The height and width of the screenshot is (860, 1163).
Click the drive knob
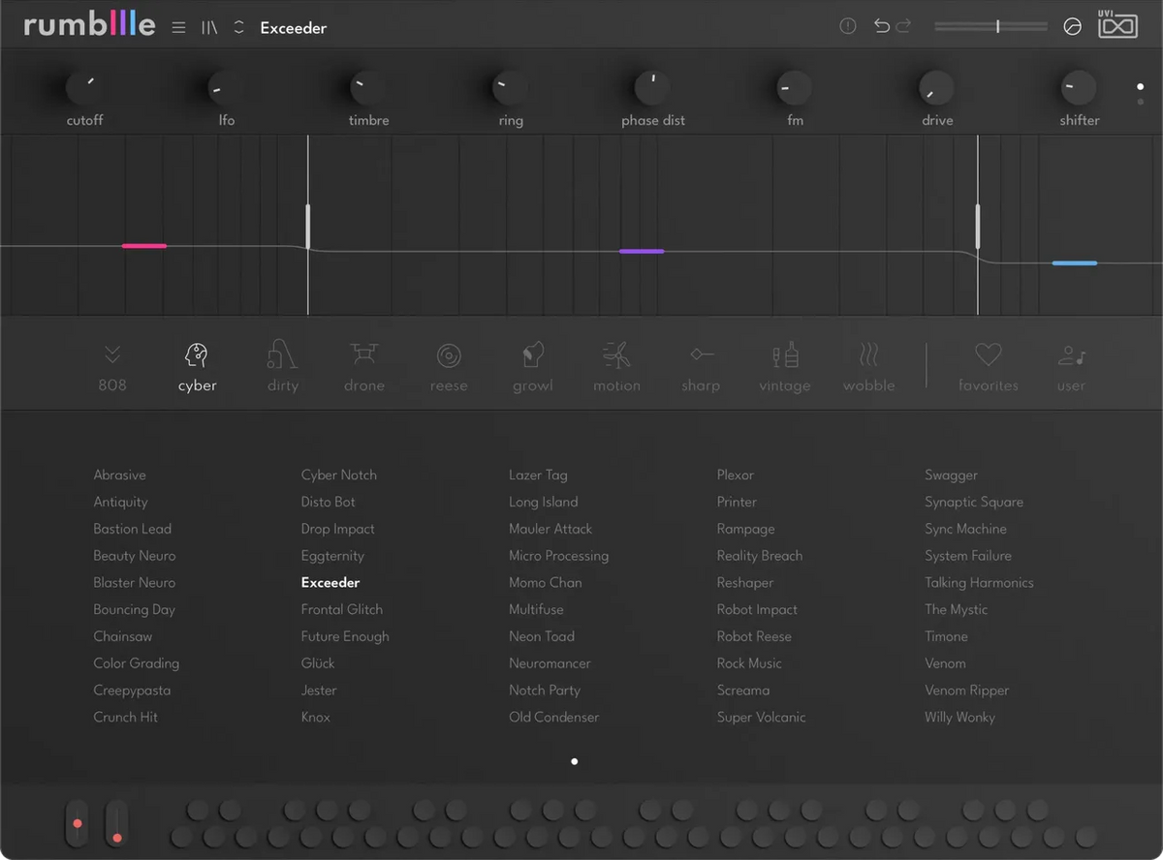coord(937,88)
